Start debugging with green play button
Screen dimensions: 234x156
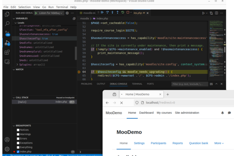coord(36,13)
